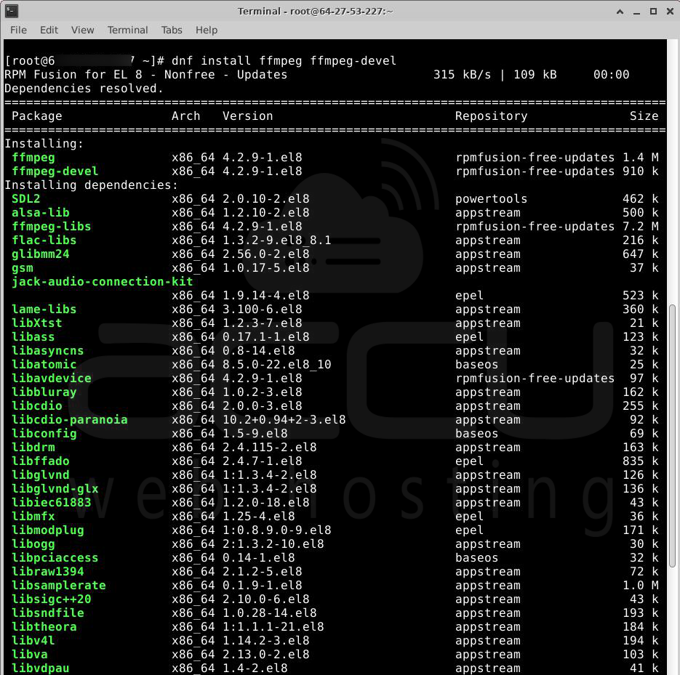
Task: Click the 'powertools' repository entry
Action: (x=492, y=199)
